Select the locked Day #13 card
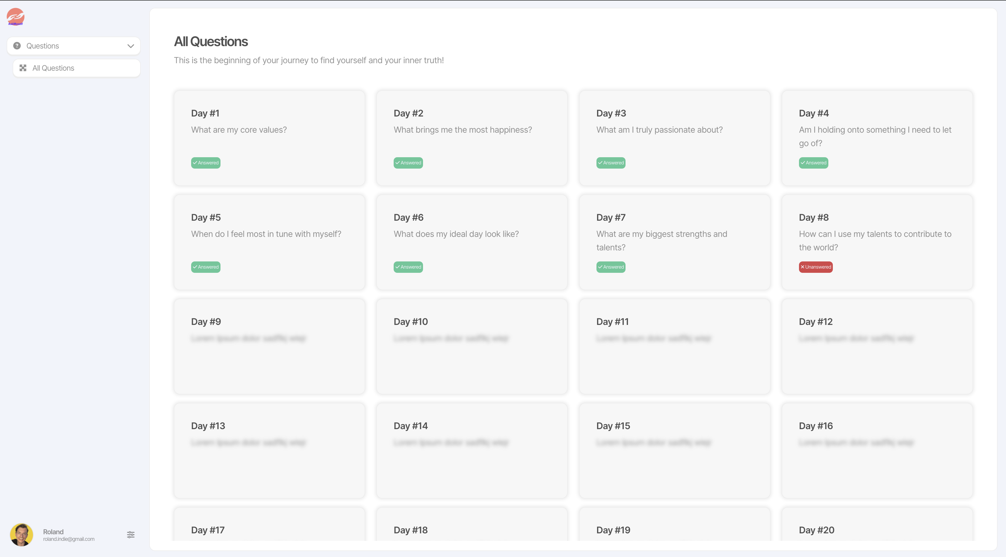This screenshot has width=1006, height=557. 269,450
